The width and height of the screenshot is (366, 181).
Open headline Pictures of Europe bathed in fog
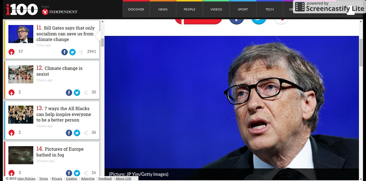tap(60, 152)
